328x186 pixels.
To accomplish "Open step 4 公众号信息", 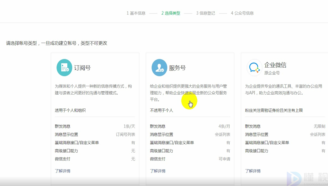I will [x=242, y=13].
